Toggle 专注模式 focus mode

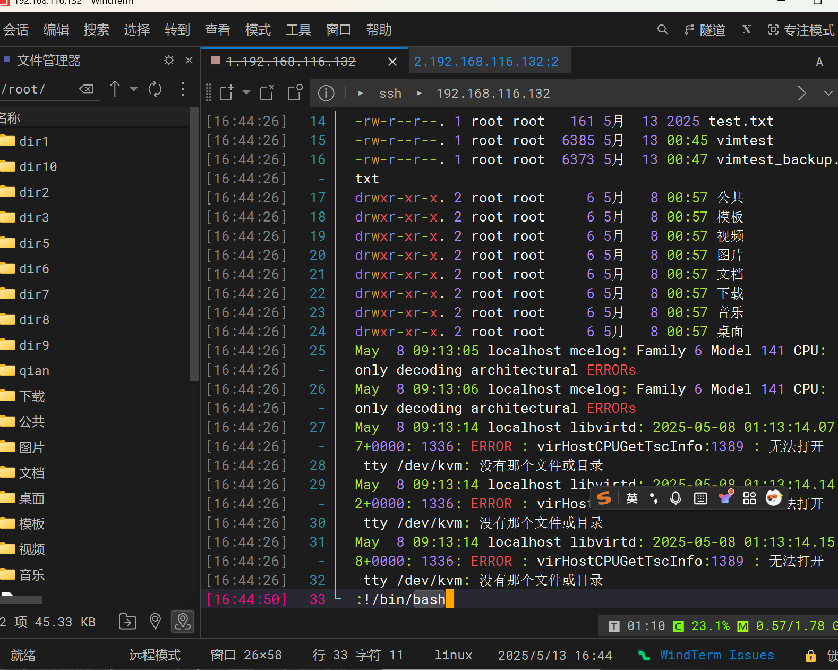(x=801, y=30)
